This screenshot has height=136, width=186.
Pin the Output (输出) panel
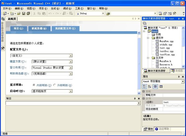(x=135, y=98)
